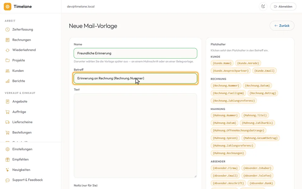Screen dimensions: 302x189
Task: Click the Berichte bar chart icon
Action: (8, 81)
